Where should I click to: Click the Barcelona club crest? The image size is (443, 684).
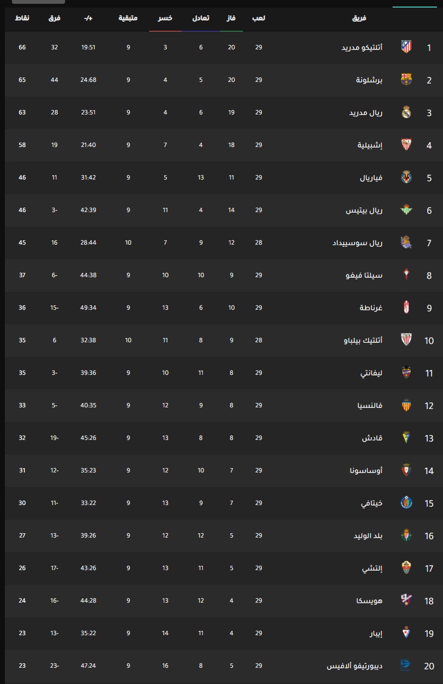click(406, 80)
